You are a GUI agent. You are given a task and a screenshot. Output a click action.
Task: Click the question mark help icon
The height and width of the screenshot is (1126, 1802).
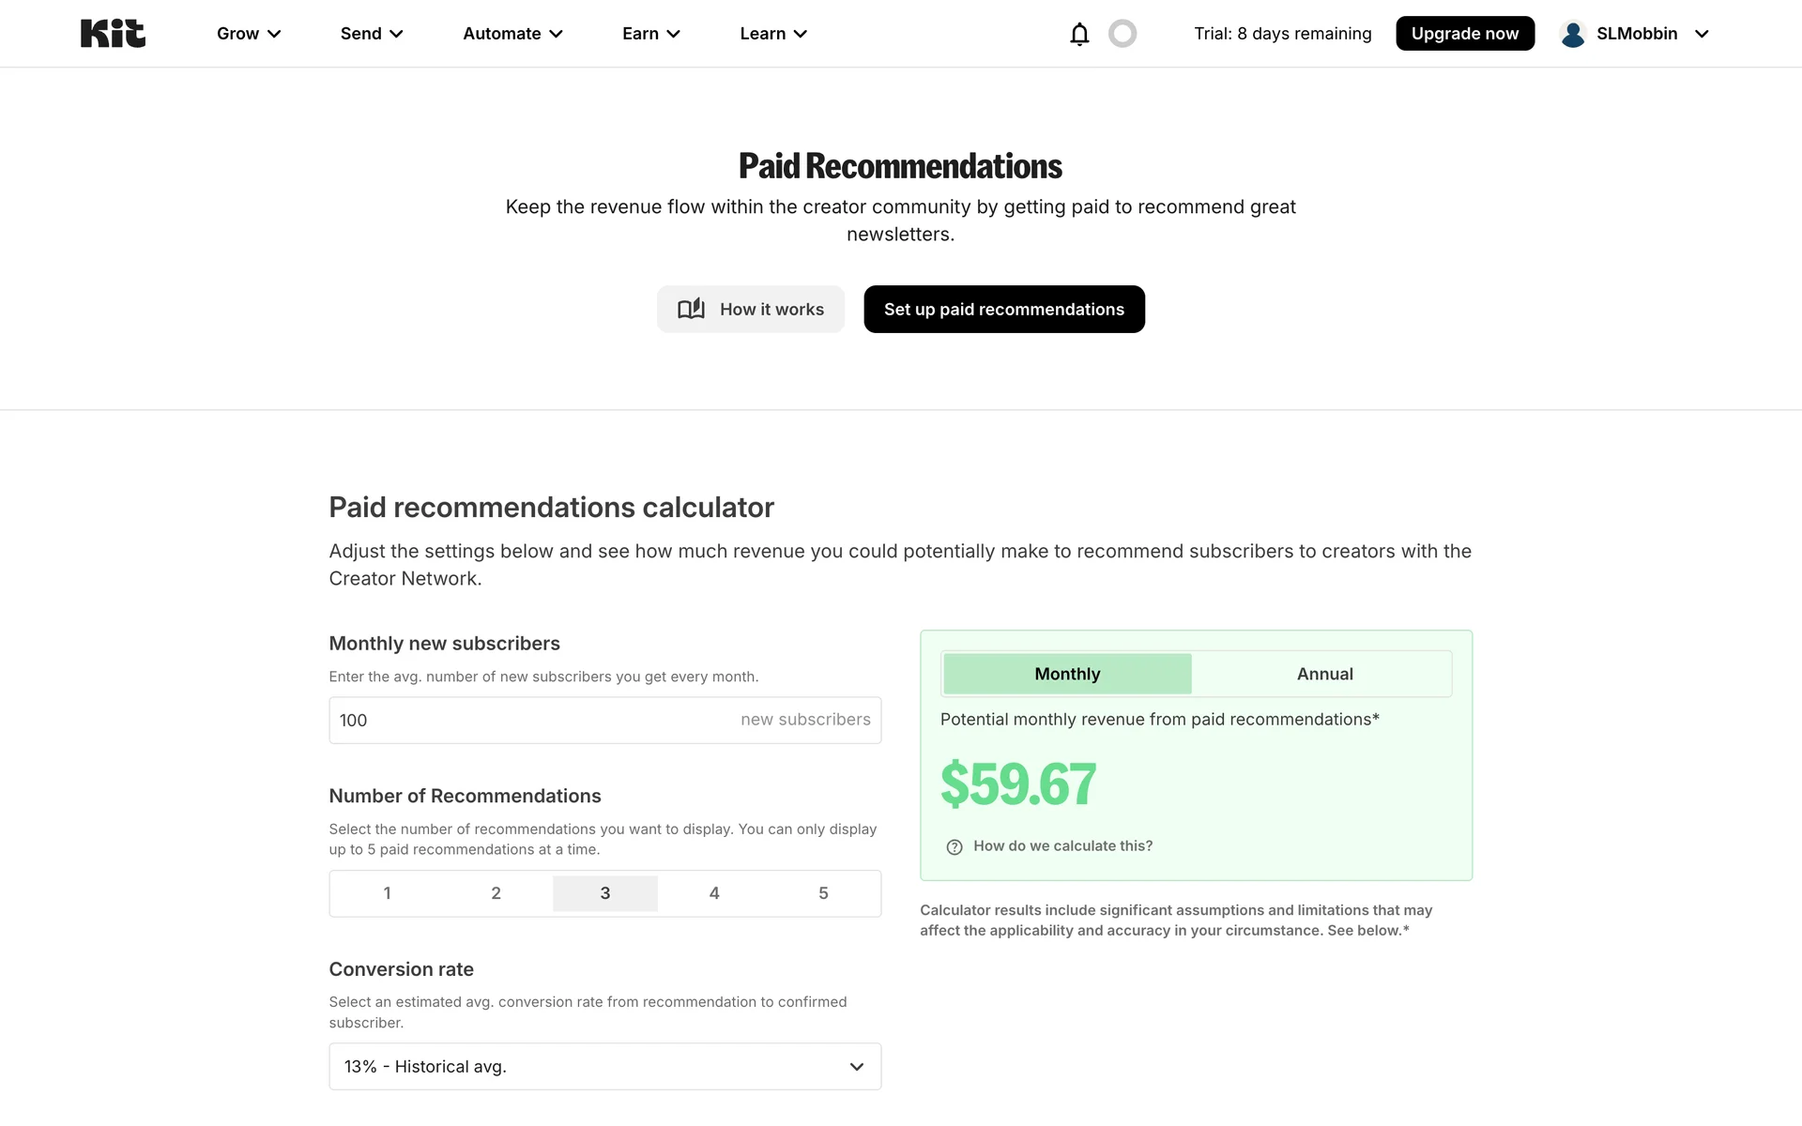click(x=954, y=846)
